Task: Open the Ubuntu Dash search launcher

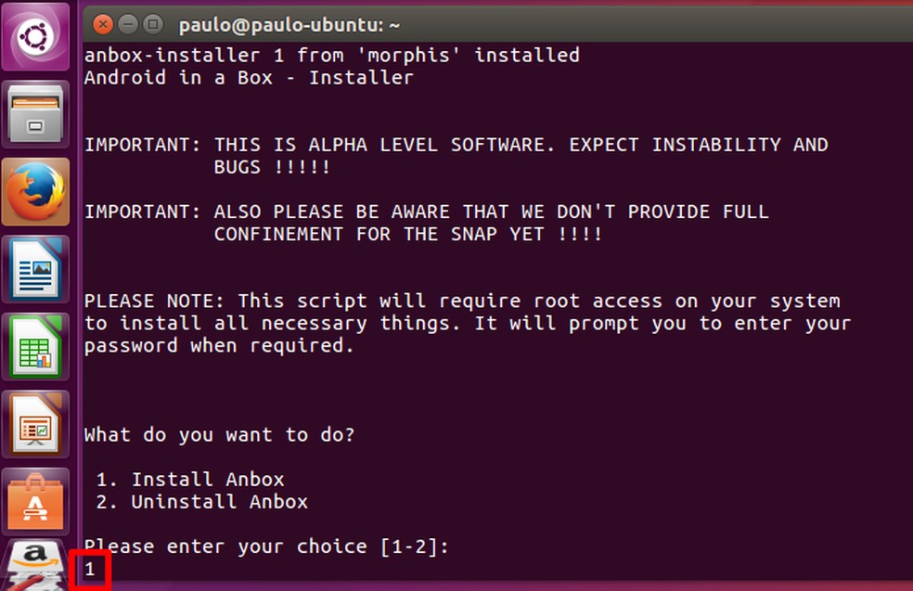Action: [36, 37]
